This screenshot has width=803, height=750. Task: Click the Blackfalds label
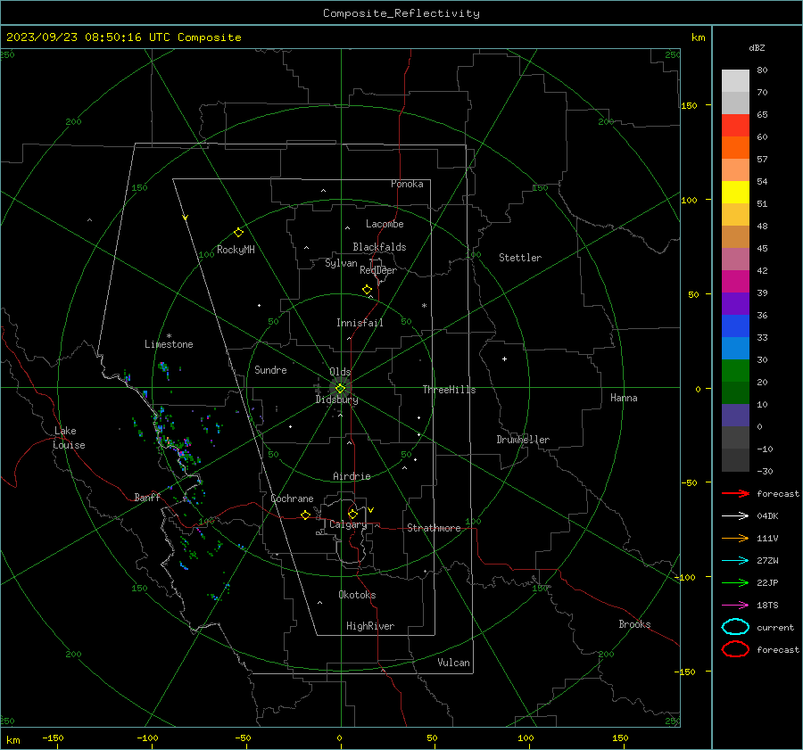[379, 247]
